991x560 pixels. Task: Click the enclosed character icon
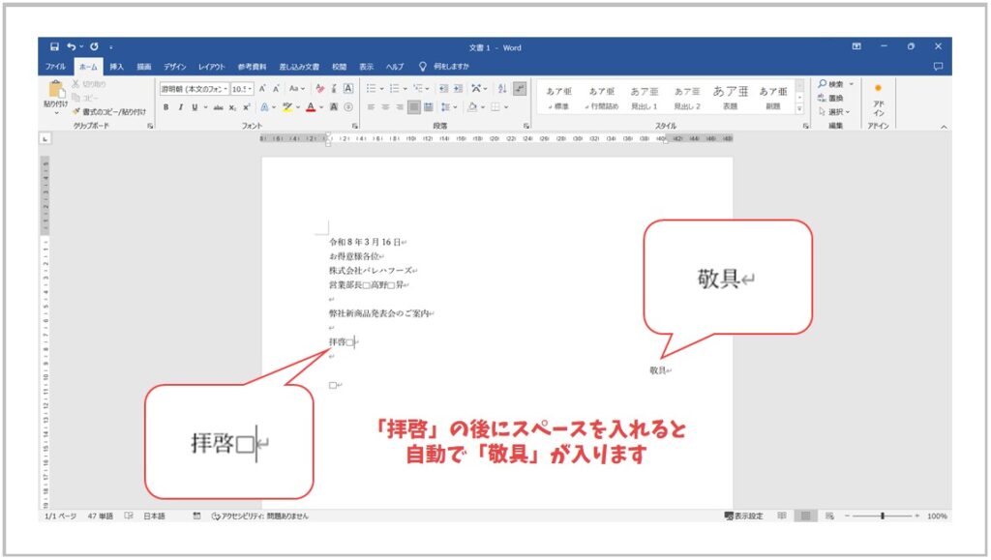click(348, 107)
